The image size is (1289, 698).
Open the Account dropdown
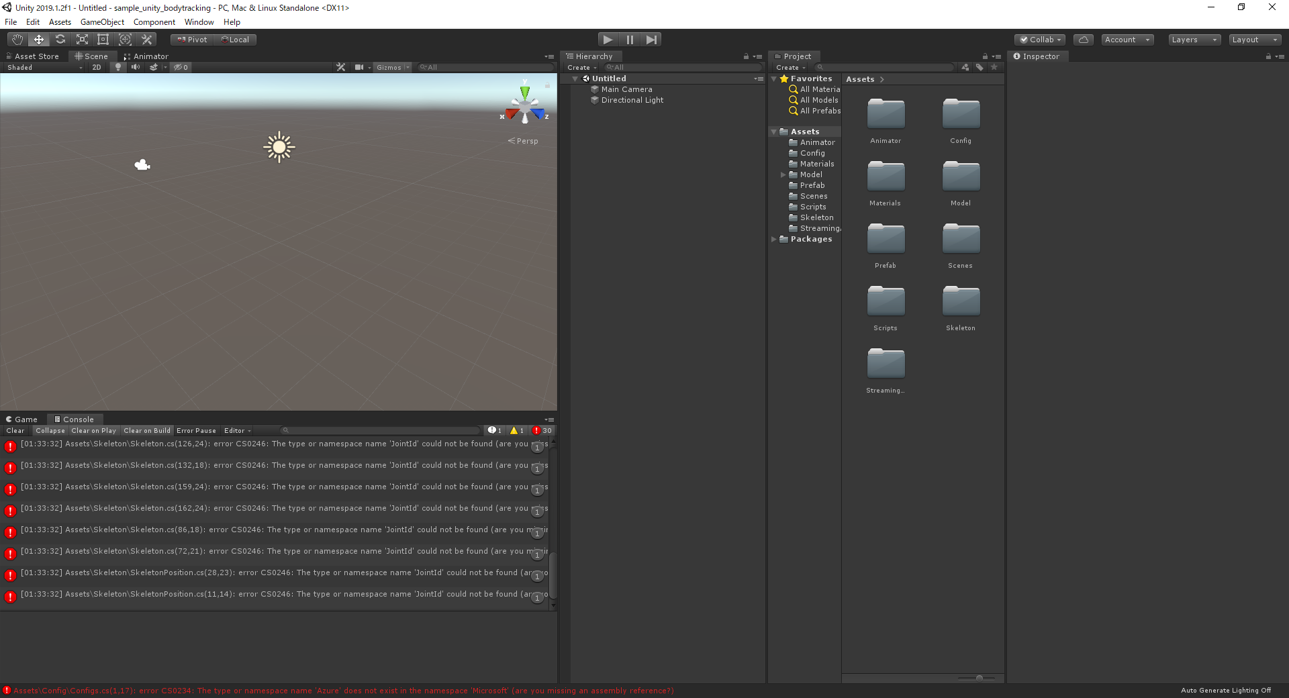pos(1128,40)
